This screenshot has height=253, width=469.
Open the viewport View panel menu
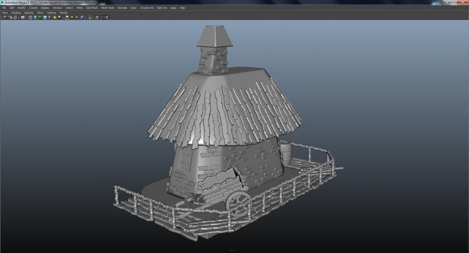5,13
